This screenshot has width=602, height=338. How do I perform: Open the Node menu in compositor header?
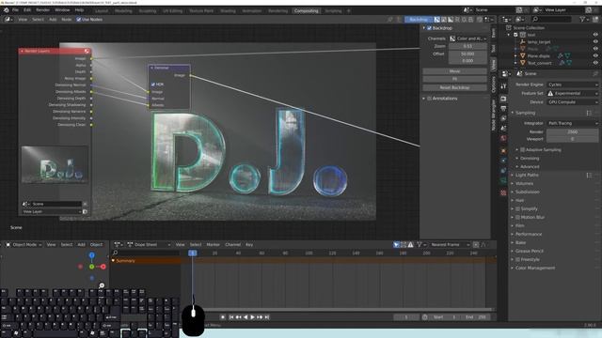click(67, 19)
